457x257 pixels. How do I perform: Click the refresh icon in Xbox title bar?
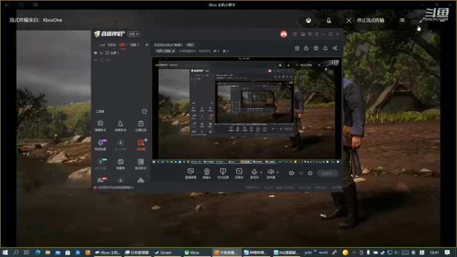tap(21, 5)
